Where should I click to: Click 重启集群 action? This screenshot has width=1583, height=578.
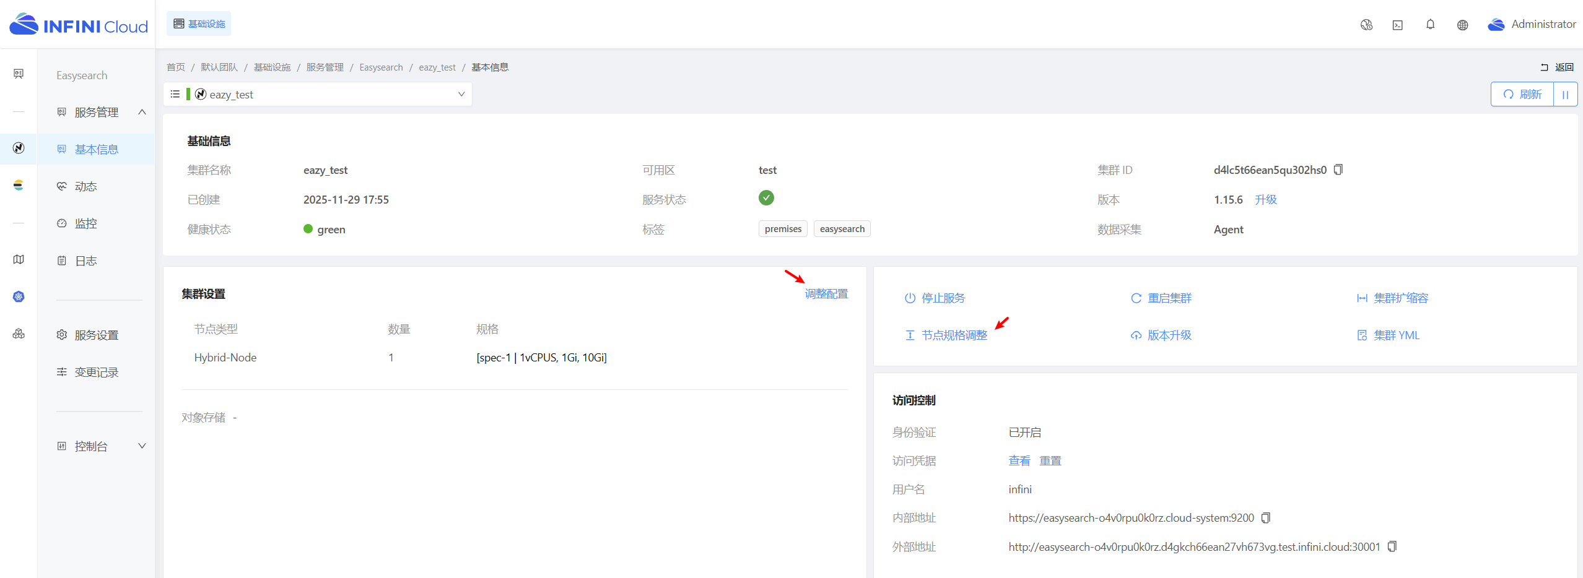(x=1161, y=298)
